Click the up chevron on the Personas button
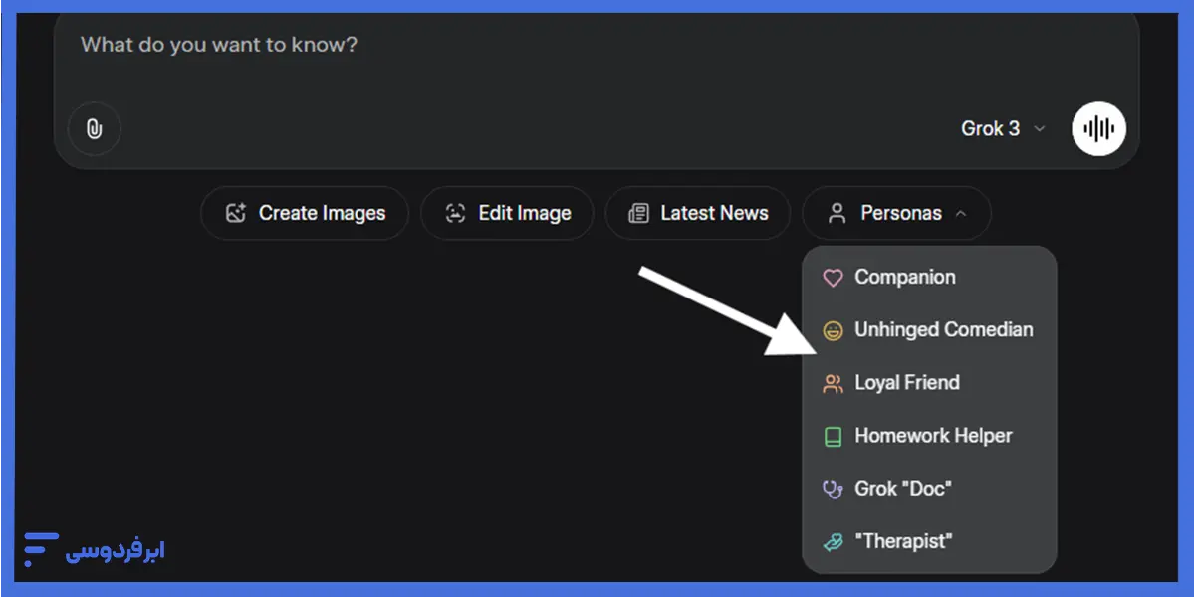Viewport: 1195px width, 597px height. pos(960,213)
